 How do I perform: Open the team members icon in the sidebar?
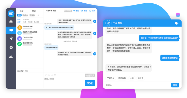point(11,57)
